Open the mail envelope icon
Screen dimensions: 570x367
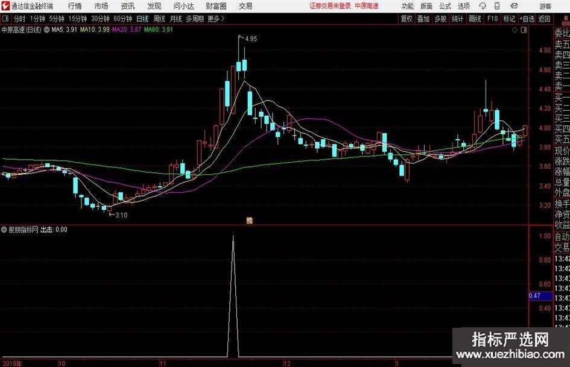tap(514, 6)
